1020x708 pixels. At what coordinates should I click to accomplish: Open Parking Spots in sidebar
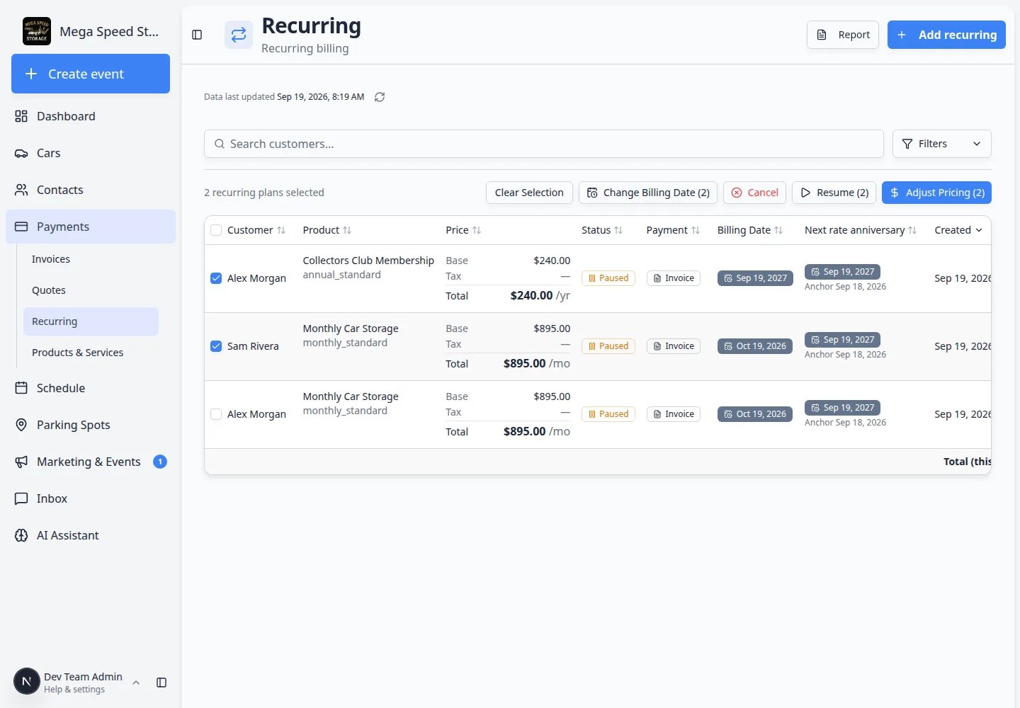91,425
